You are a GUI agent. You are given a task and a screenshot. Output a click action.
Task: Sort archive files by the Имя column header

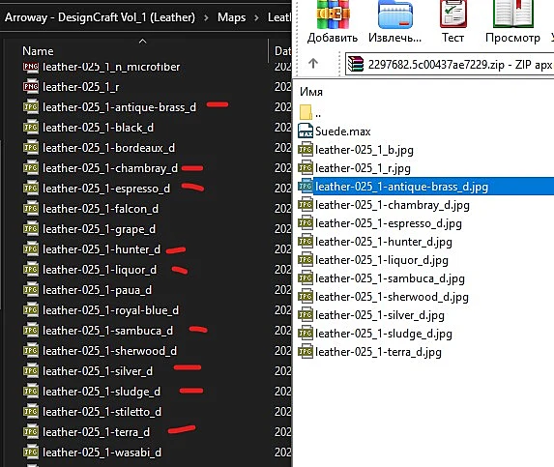click(311, 92)
